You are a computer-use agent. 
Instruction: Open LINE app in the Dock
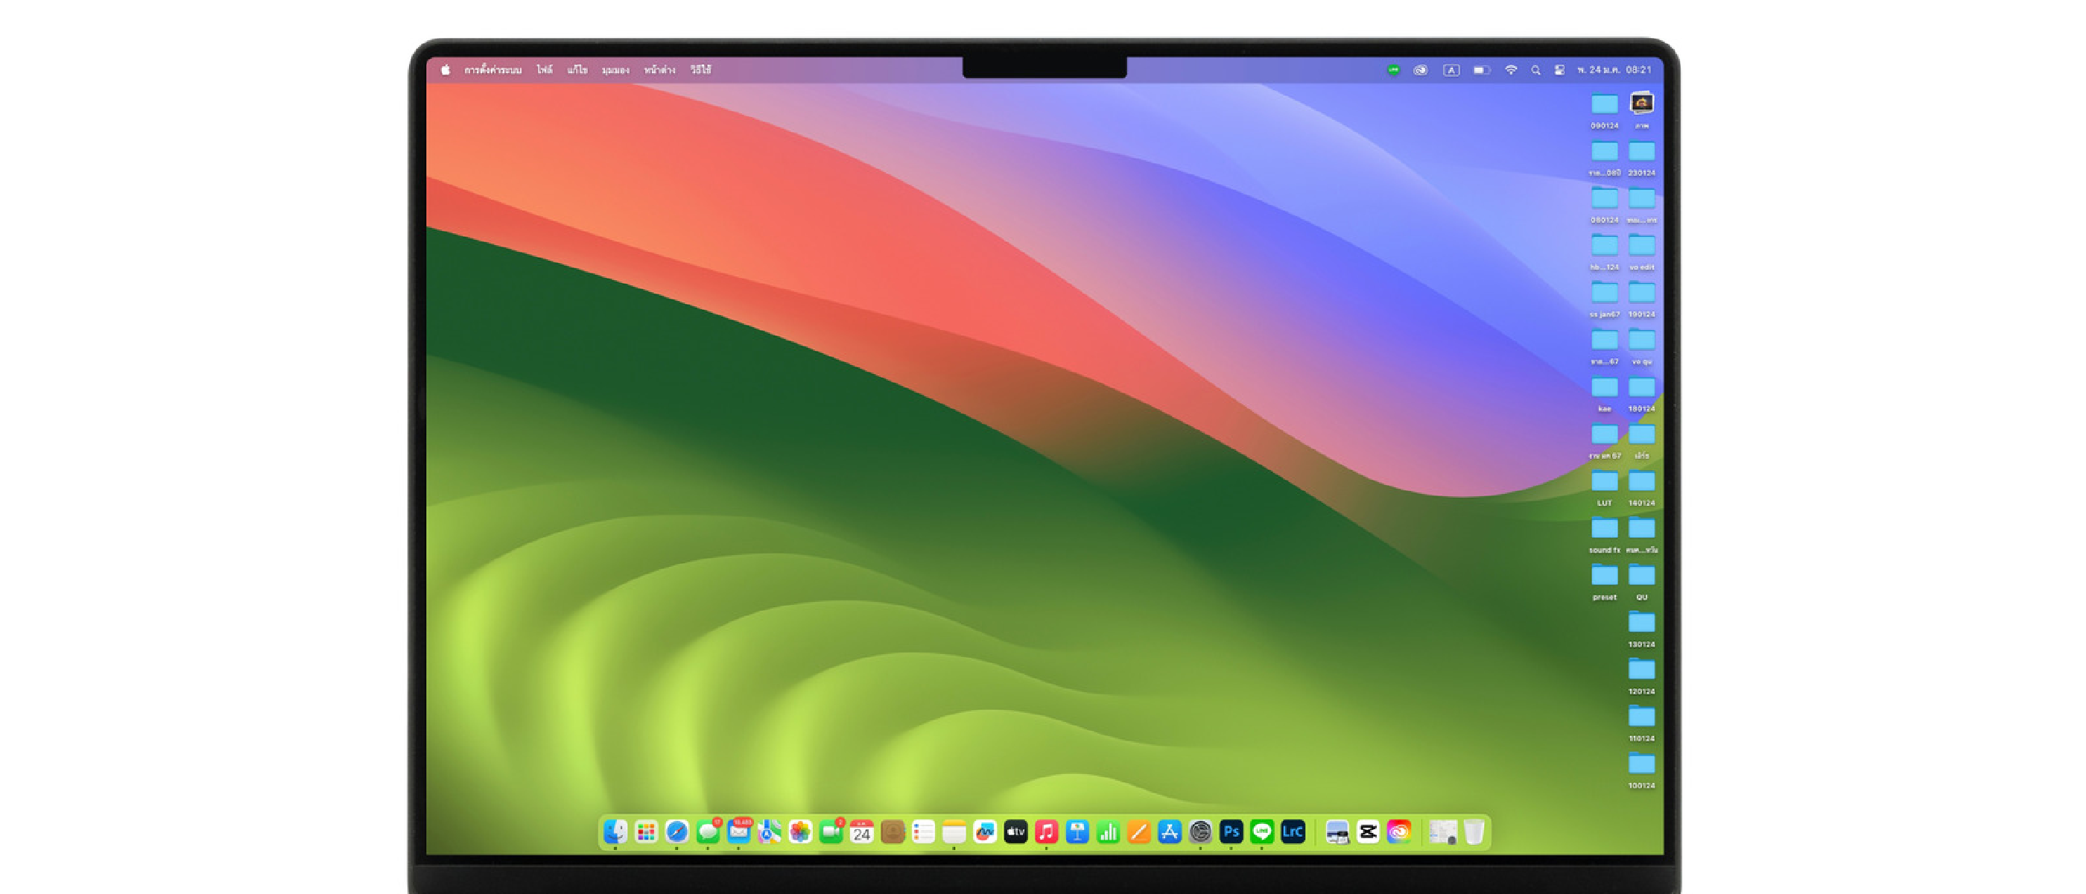tap(1261, 831)
